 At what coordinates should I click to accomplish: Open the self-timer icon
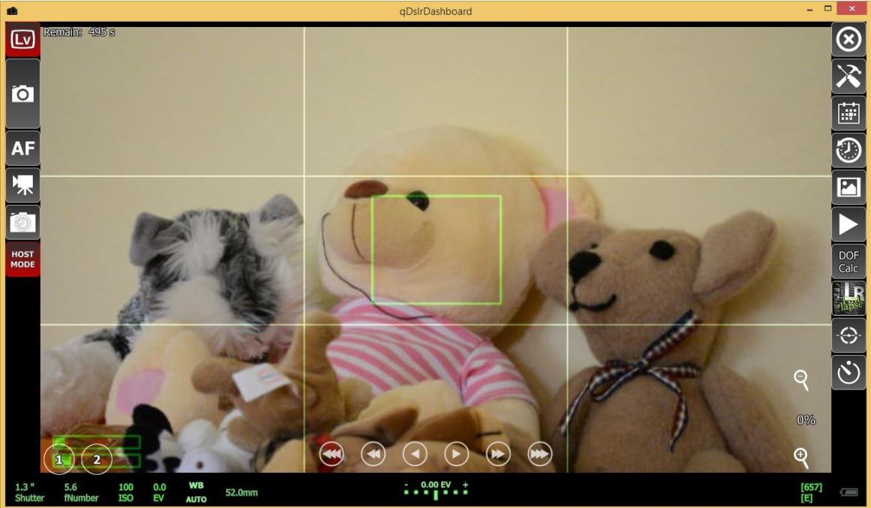click(847, 373)
